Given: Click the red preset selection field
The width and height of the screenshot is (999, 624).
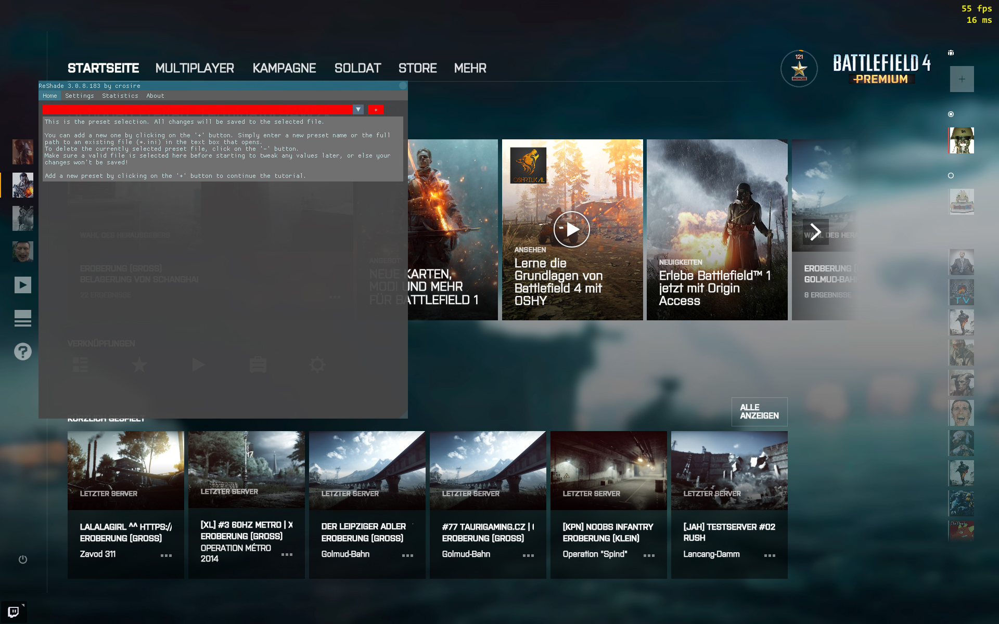Looking at the screenshot, I should [x=197, y=110].
